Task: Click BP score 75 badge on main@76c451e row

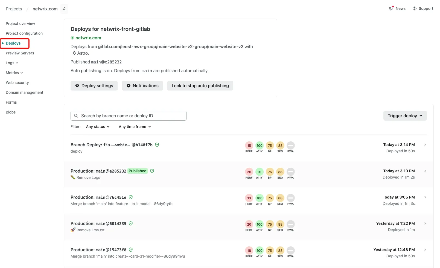Action: click(x=270, y=198)
